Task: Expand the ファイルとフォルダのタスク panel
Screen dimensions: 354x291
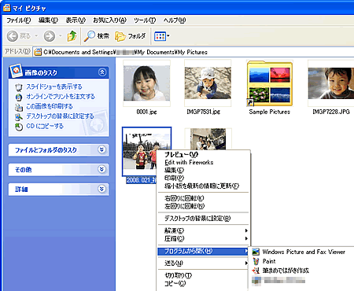Action: (x=102, y=149)
